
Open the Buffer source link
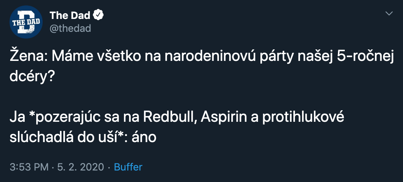(128, 167)
